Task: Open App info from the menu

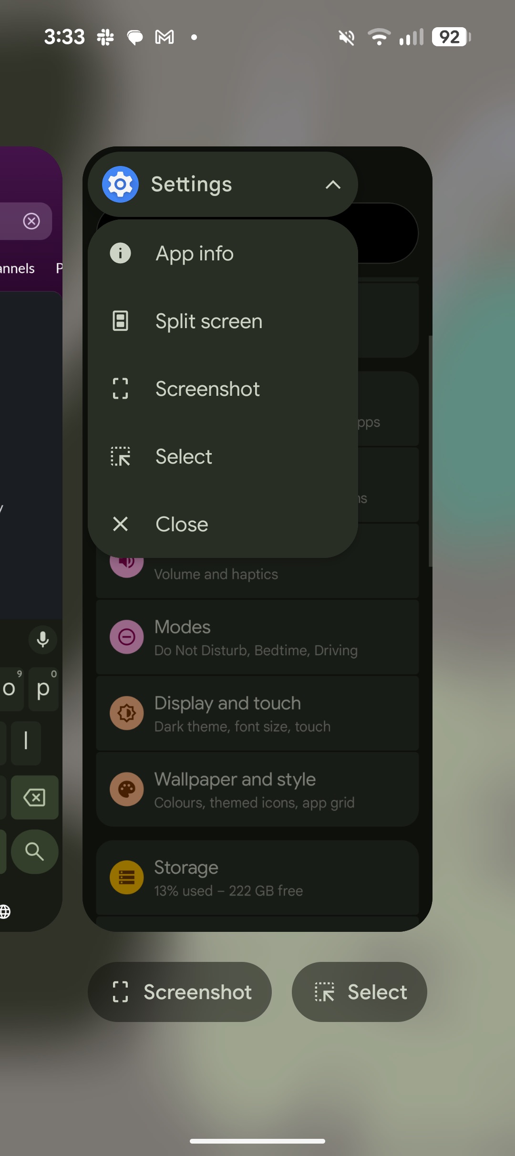Action: click(195, 253)
